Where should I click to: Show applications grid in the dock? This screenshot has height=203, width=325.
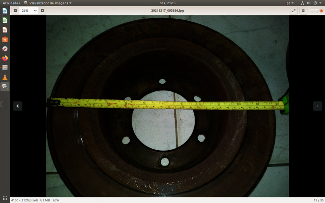pyautogui.click(x=5, y=198)
